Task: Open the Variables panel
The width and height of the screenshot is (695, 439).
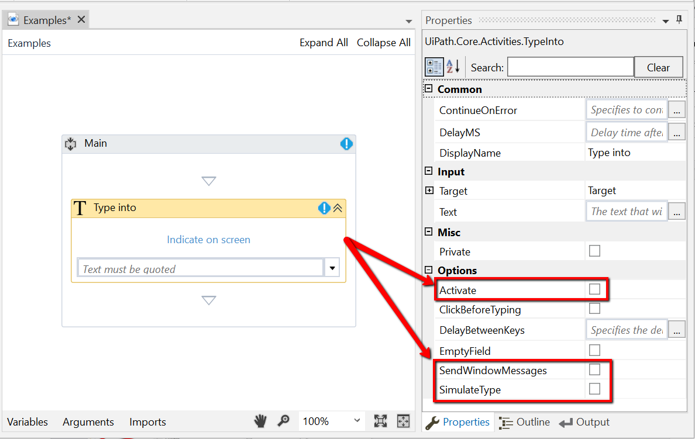Action: 27,421
